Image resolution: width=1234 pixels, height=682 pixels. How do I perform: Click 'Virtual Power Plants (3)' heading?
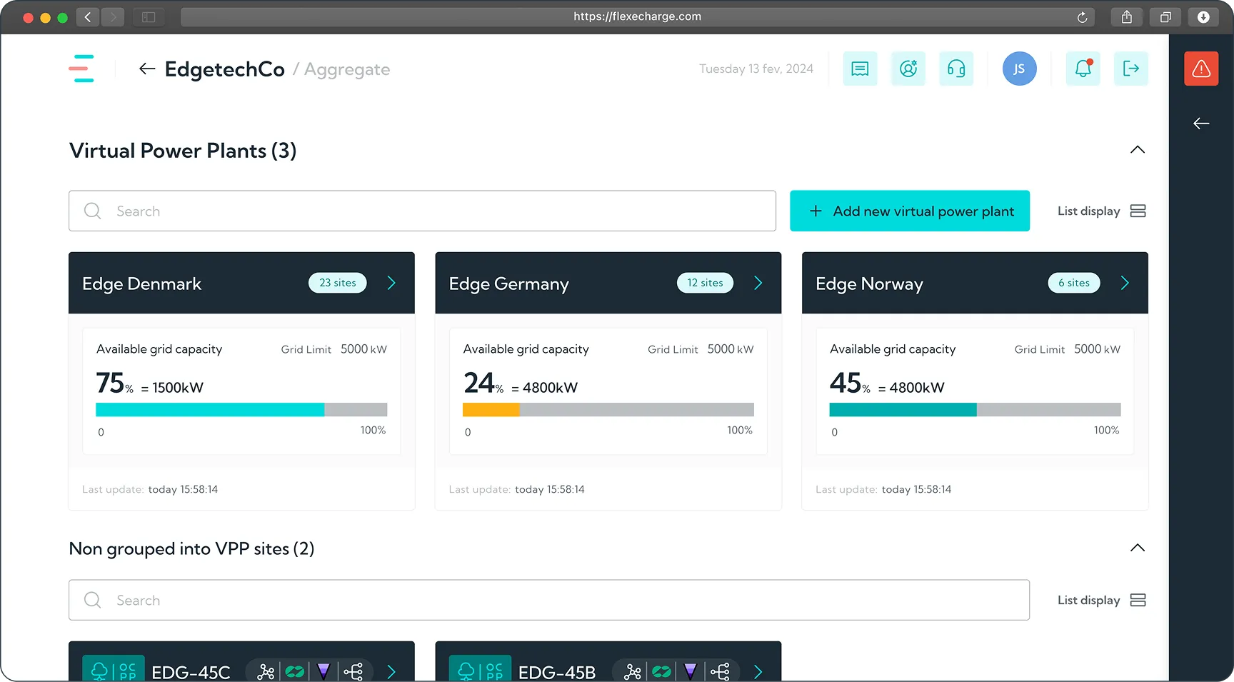pos(183,151)
